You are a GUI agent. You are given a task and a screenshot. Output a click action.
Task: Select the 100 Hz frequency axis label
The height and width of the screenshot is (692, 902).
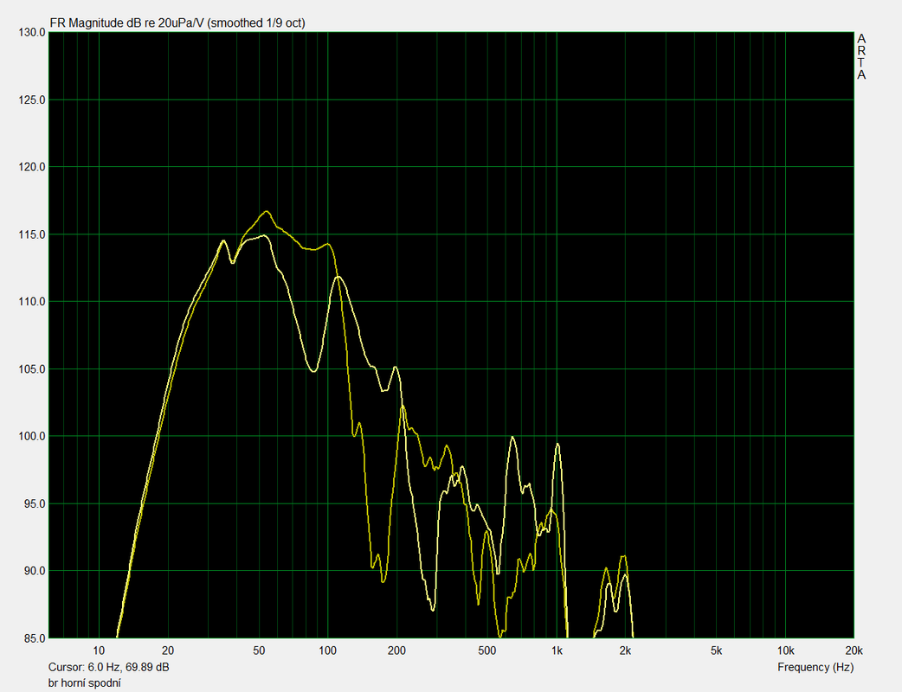pos(328,650)
